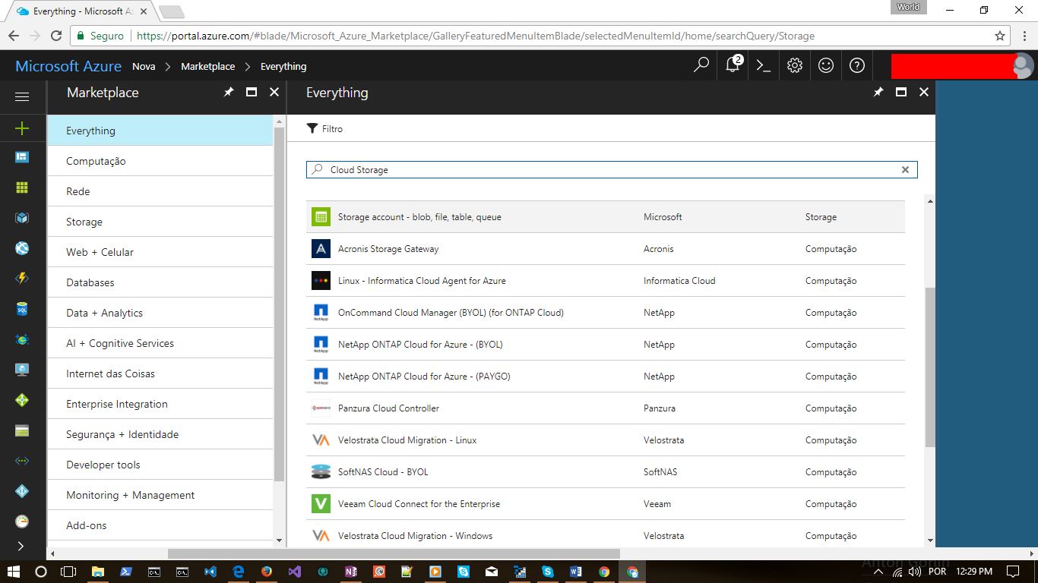Open SQL databases icon in sidebar

22,309
